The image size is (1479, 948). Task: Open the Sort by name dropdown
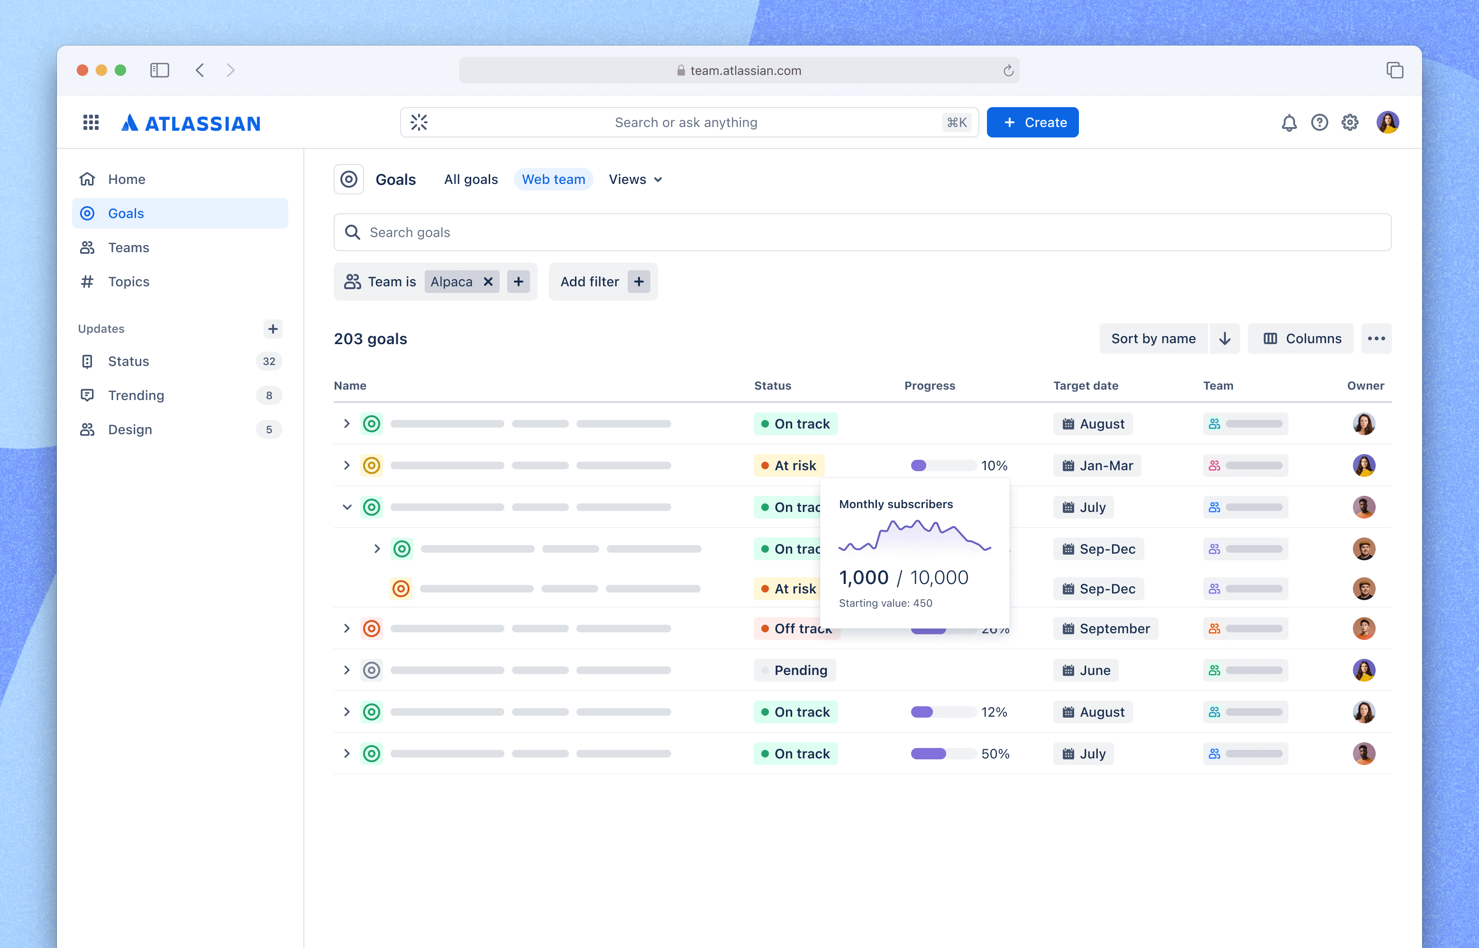click(1153, 338)
